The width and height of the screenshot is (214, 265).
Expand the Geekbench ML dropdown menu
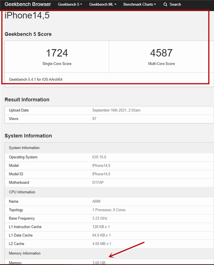pos(103,4)
